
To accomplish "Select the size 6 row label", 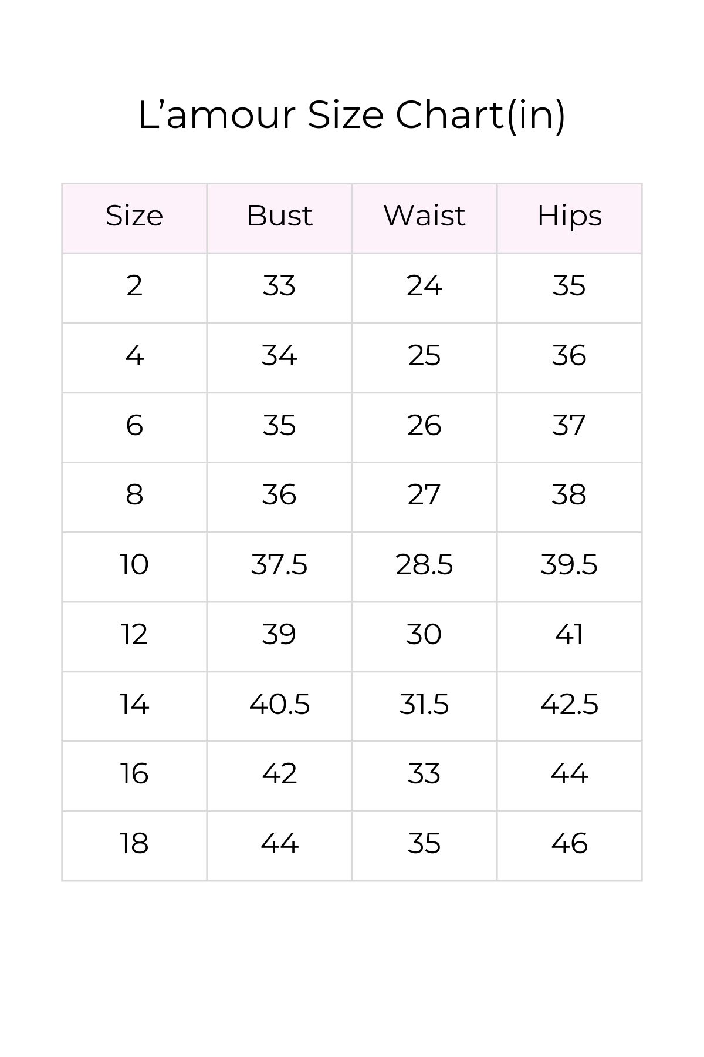I will tap(134, 425).
